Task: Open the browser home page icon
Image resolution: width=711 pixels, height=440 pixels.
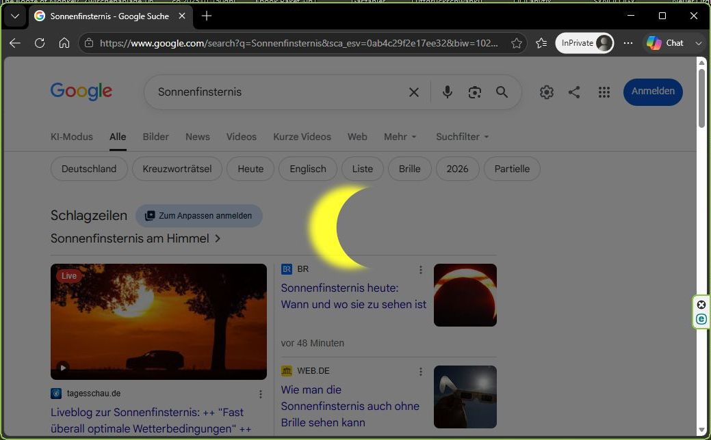Action: coord(64,43)
